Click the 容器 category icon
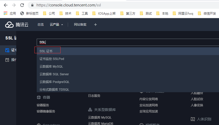 [x=39, y=97]
